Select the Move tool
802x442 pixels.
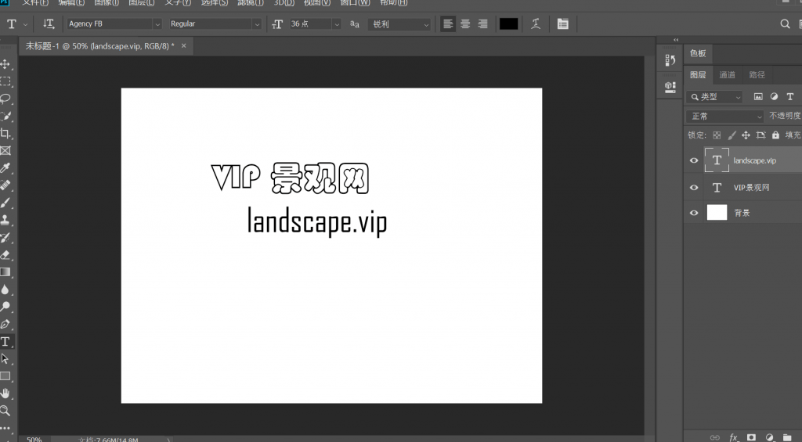point(5,64)
